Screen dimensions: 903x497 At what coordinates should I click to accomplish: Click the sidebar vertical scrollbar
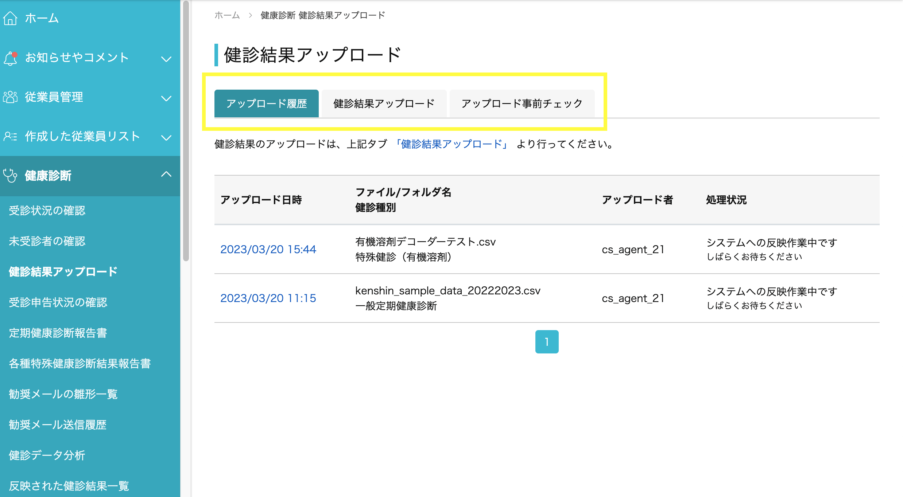click(186, 131)
